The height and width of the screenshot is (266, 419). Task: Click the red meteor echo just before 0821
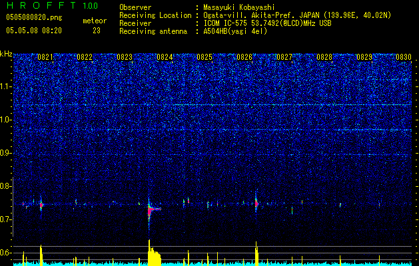point(41,205)
